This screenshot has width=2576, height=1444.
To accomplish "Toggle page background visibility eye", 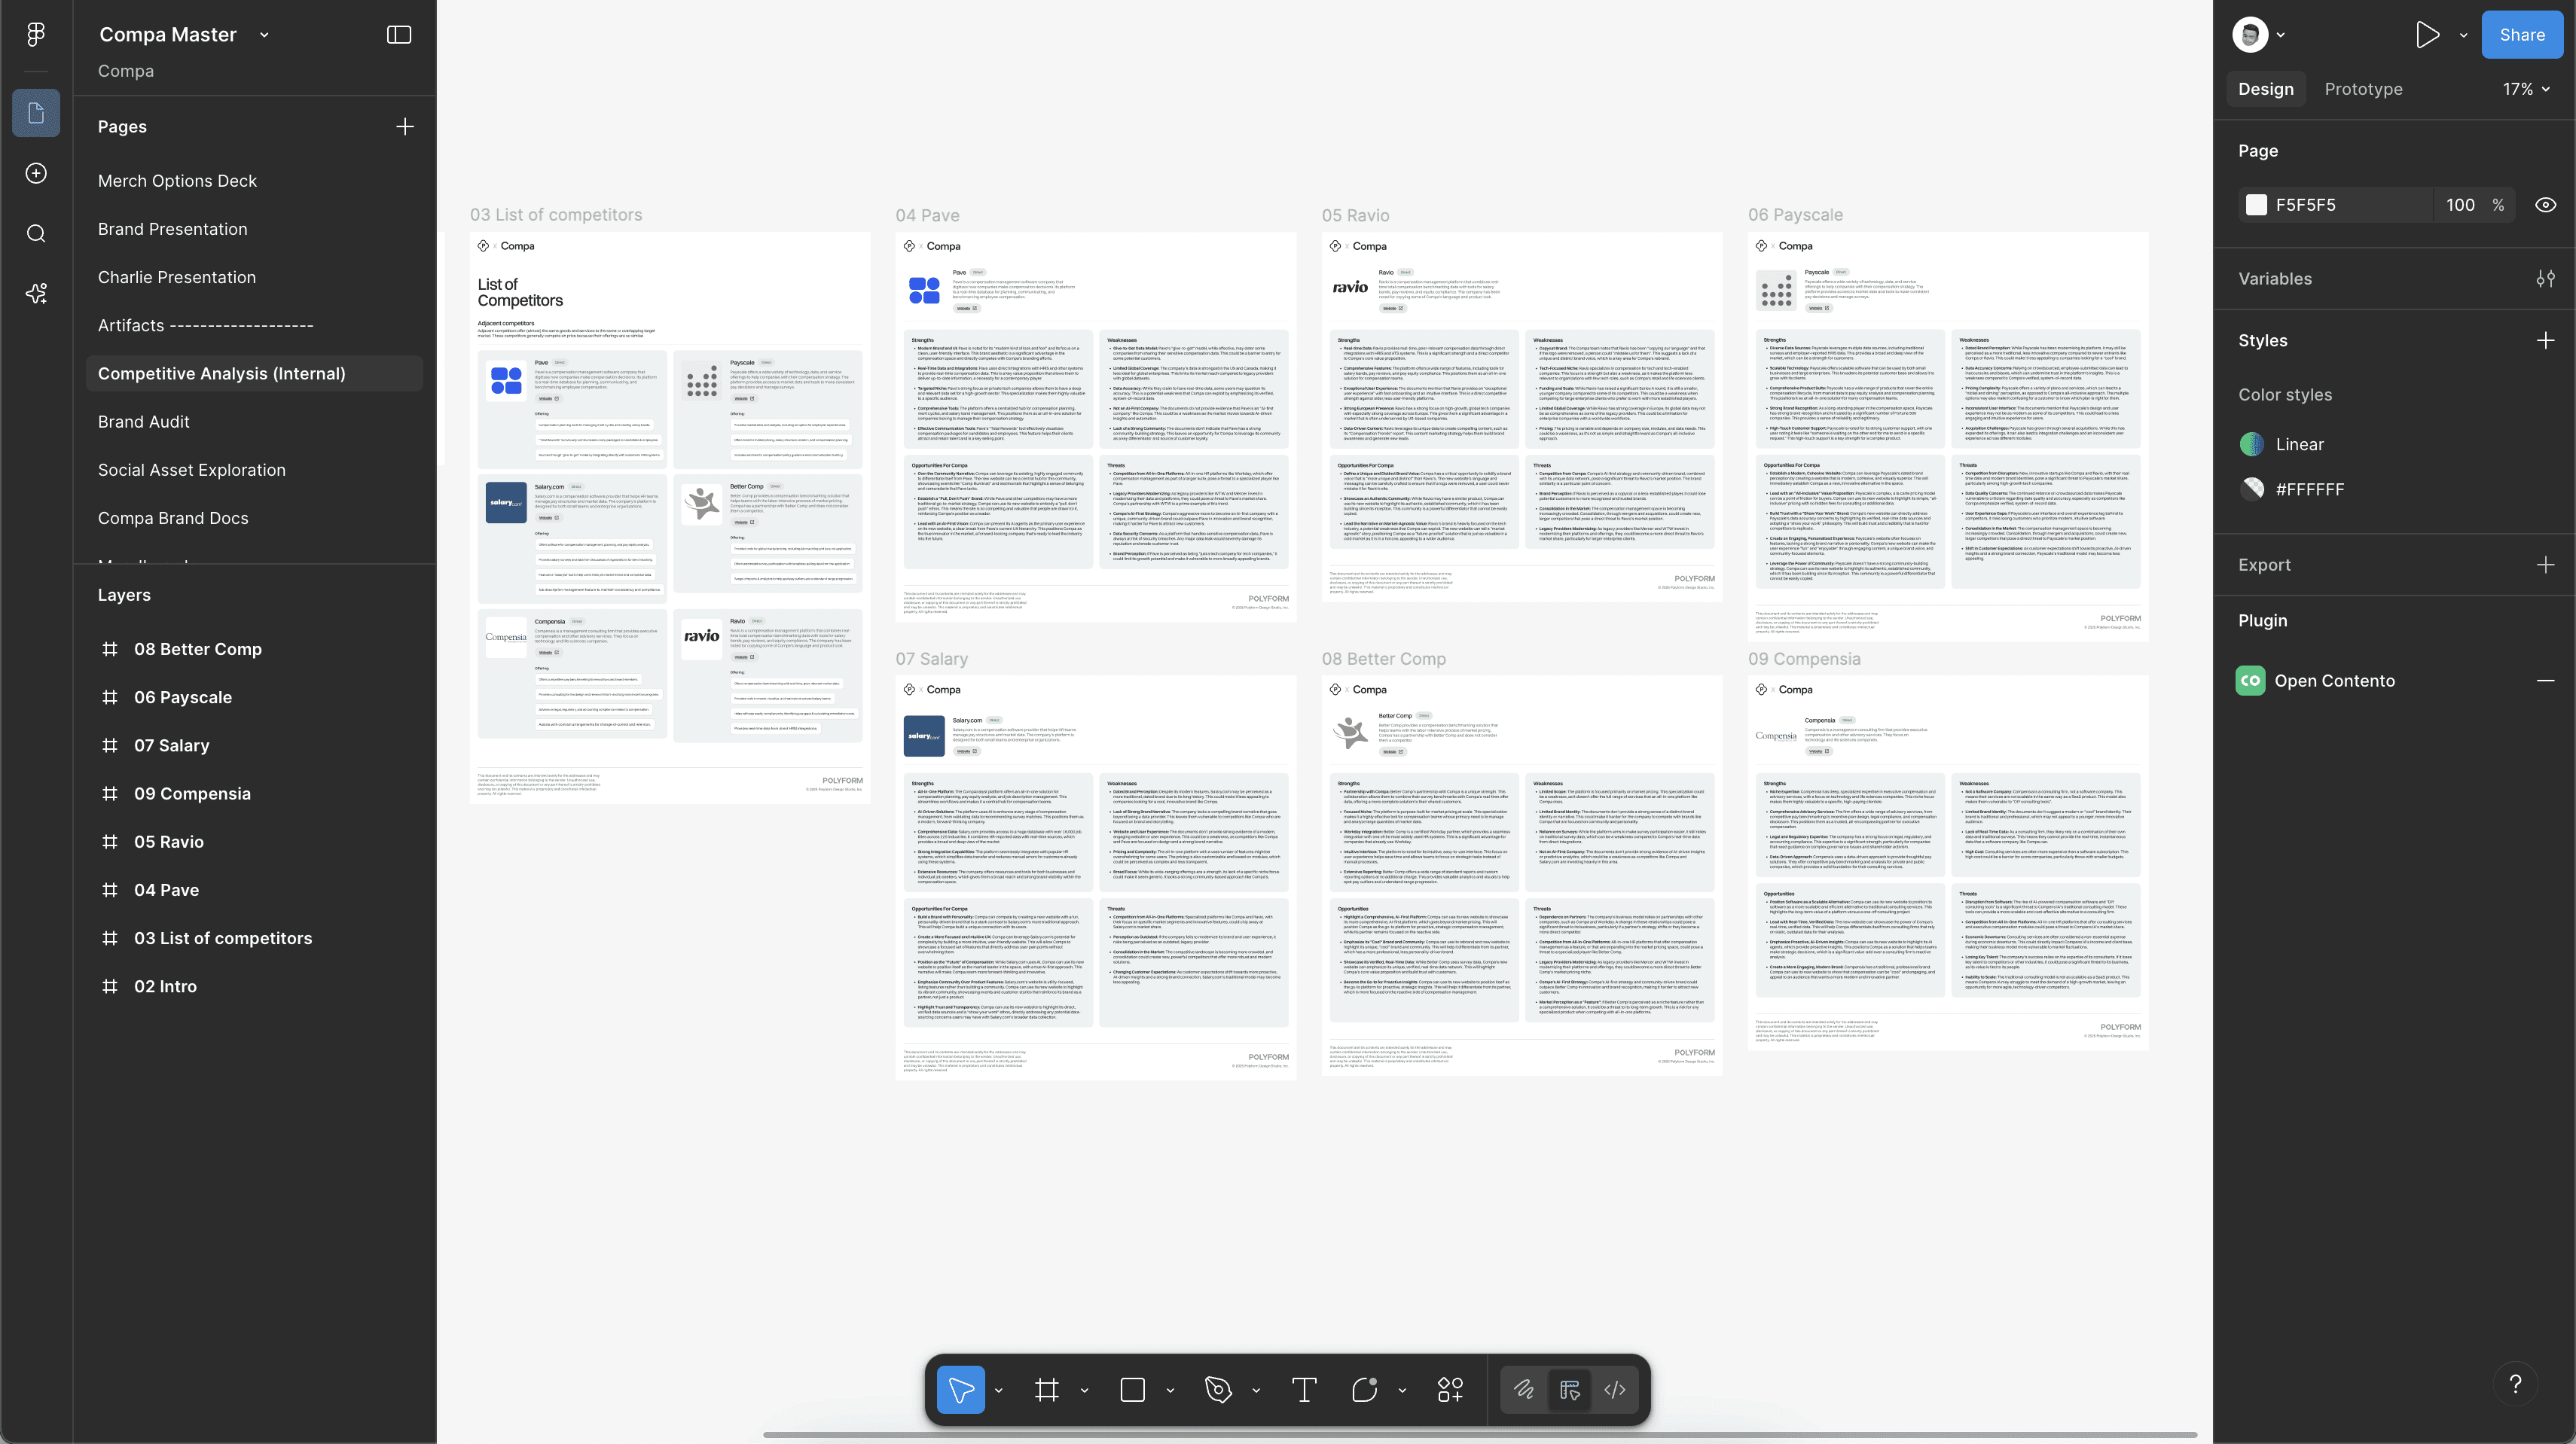I will (2546, 205).
